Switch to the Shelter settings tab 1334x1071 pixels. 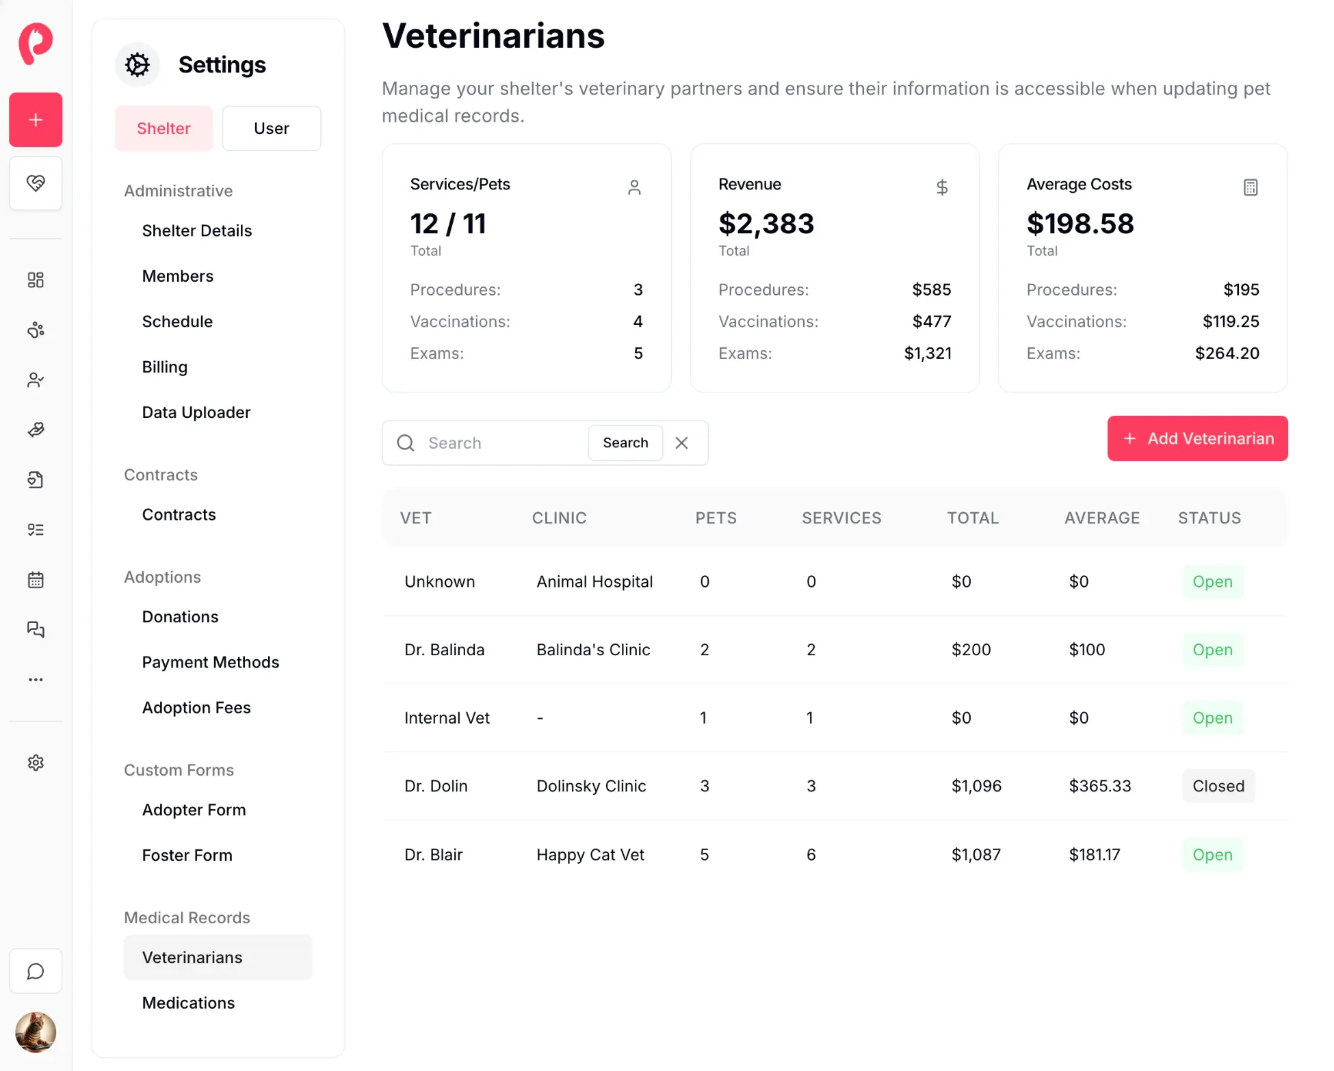tap(164, 129)
